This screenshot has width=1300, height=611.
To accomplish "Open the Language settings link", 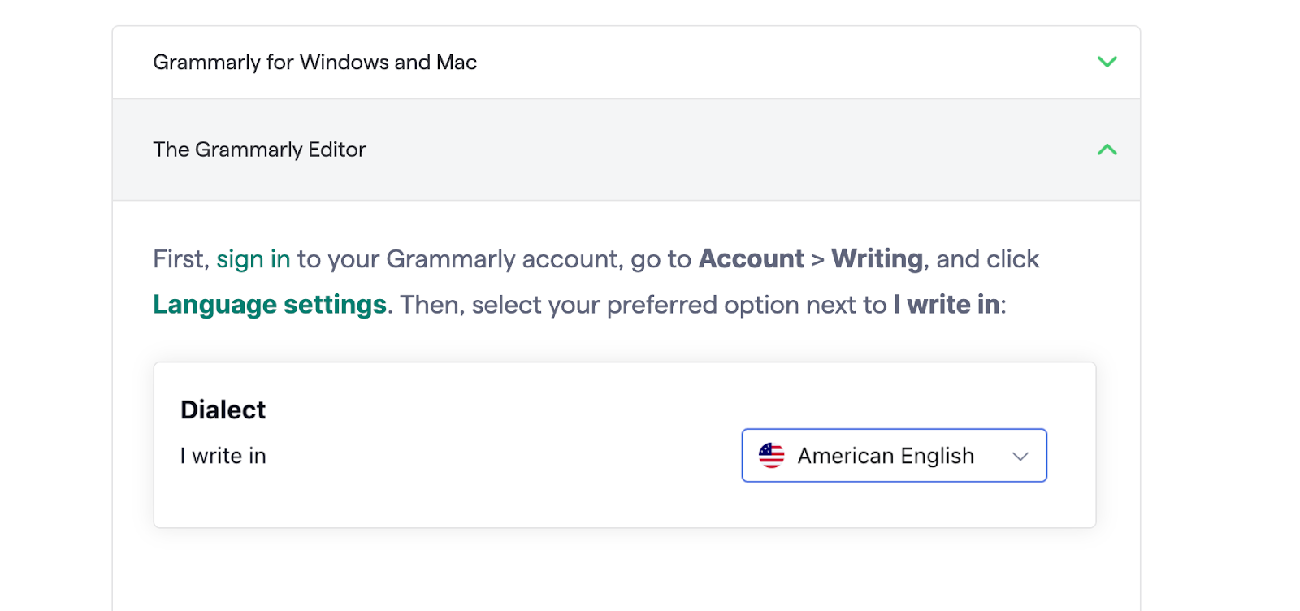I will [x=269, y=305].
